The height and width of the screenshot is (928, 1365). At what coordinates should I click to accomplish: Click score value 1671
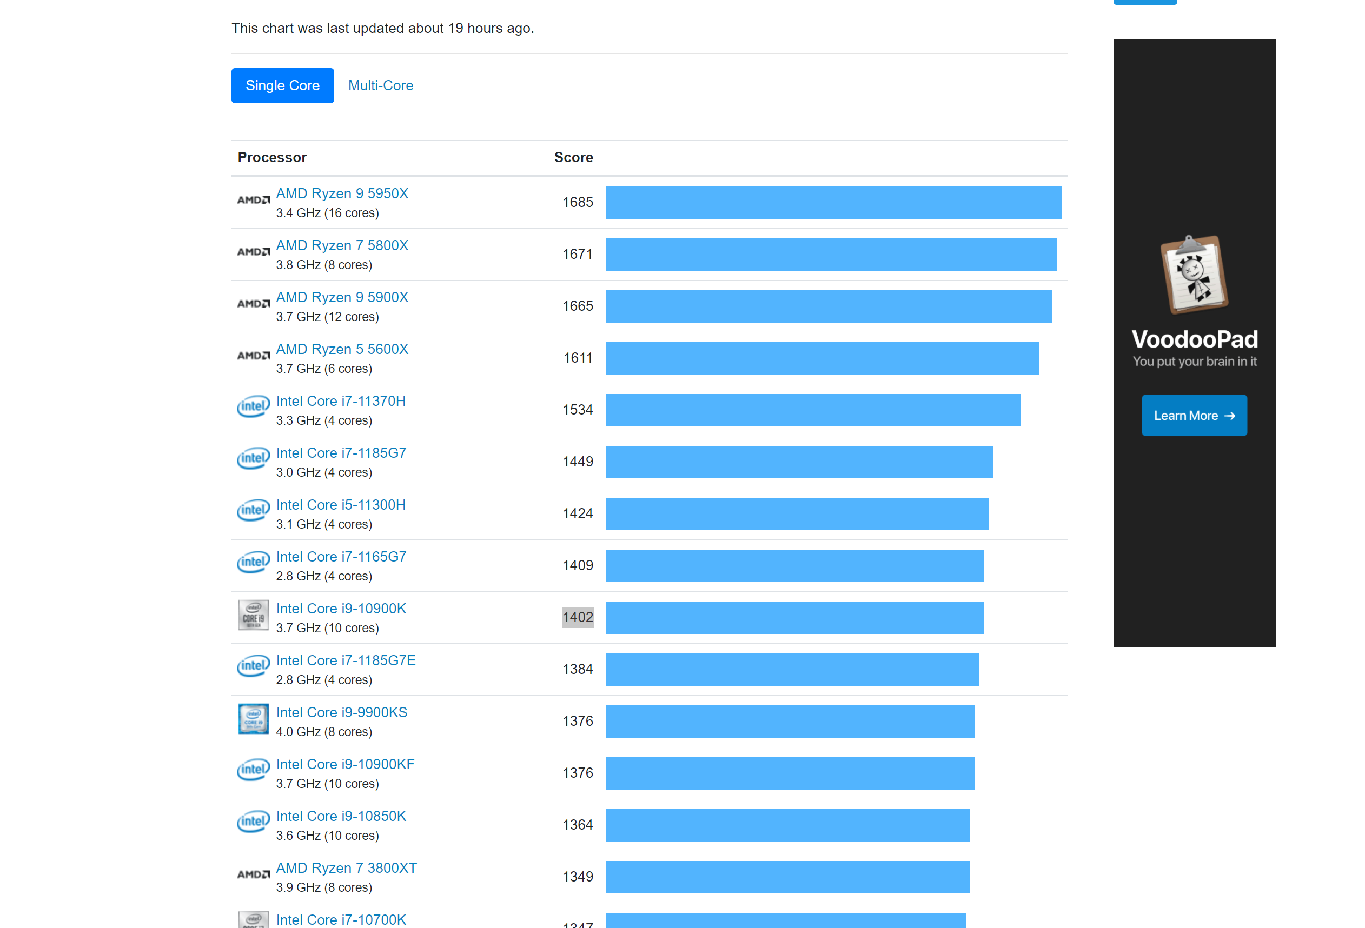tap(578, 254)
